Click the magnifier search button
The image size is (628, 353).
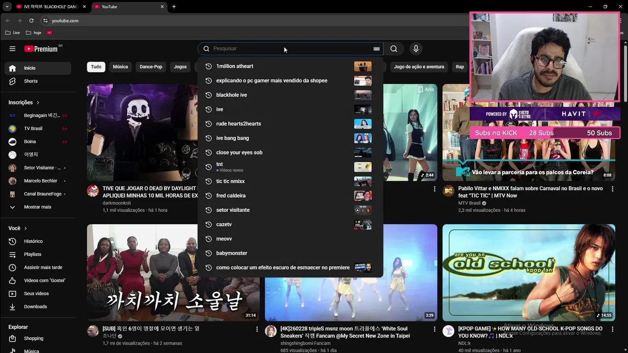click(x=393, y=49)
